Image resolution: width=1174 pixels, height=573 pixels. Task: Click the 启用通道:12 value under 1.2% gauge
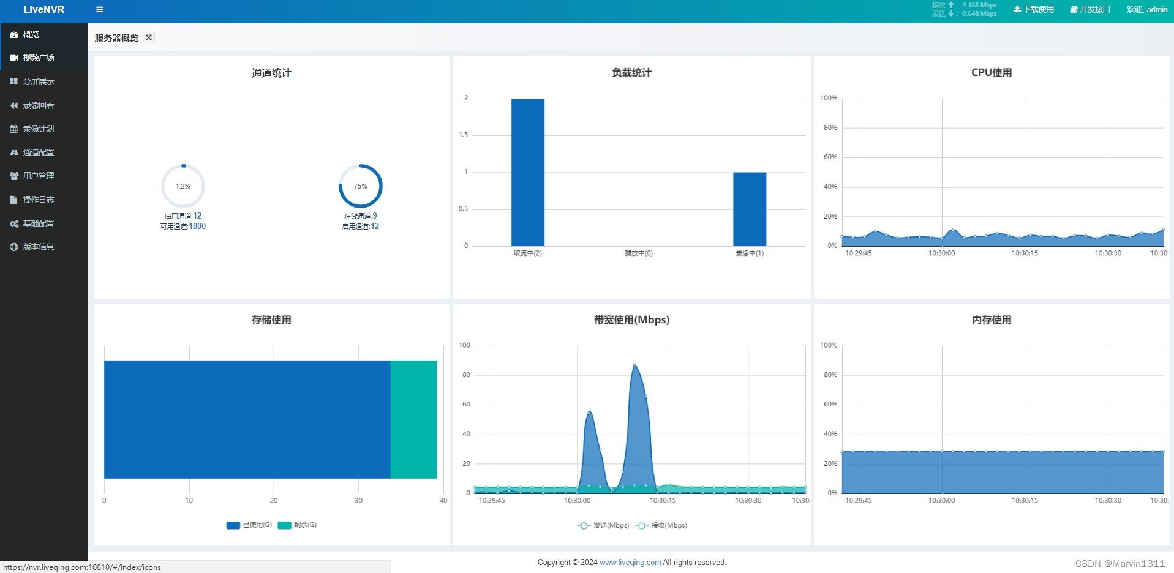tap(183, 216)
